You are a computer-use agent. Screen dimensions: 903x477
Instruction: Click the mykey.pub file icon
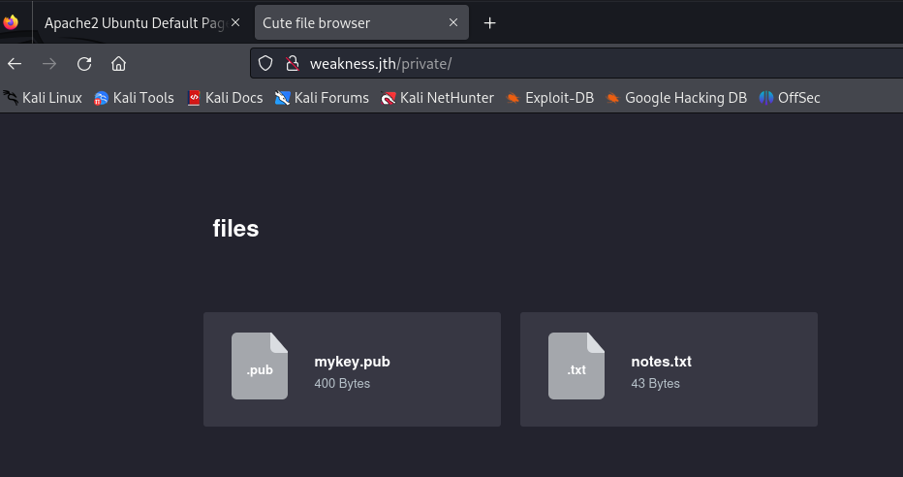tap(260, 366)
